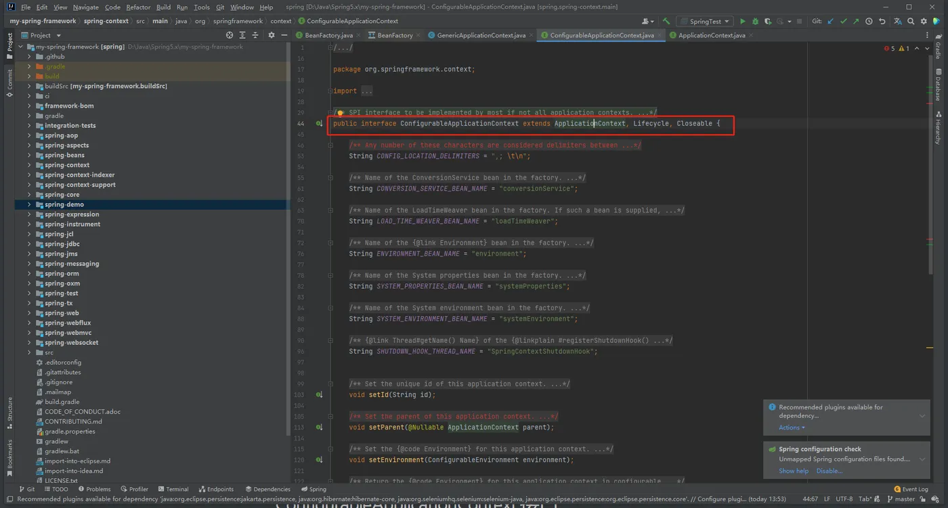Screen dimensions: 948x508
Task: Open editor tabs more-options menu
Action: click(x=927, y=35)
